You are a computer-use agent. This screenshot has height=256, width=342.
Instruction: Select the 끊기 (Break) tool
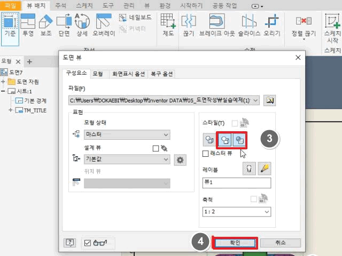click(x=189, y=25)
